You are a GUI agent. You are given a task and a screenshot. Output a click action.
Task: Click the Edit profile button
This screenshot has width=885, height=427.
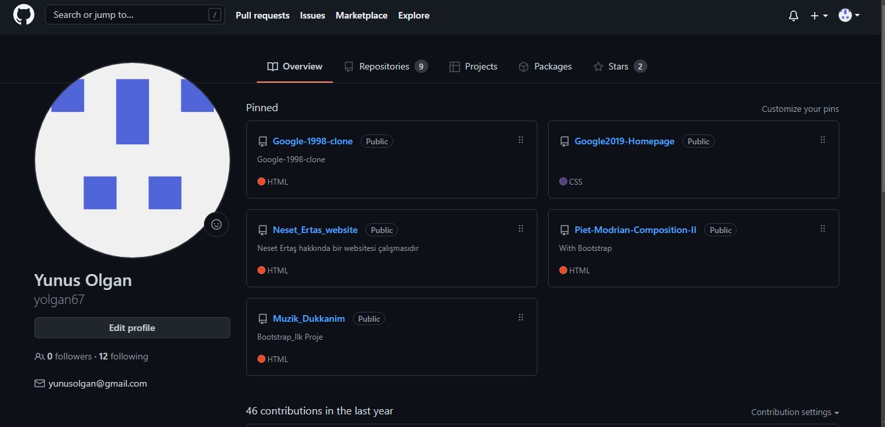tap(132, 328)
